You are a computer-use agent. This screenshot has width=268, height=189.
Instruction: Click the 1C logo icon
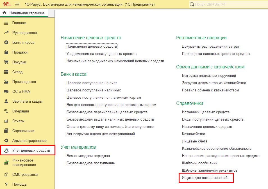coord(7,4)
